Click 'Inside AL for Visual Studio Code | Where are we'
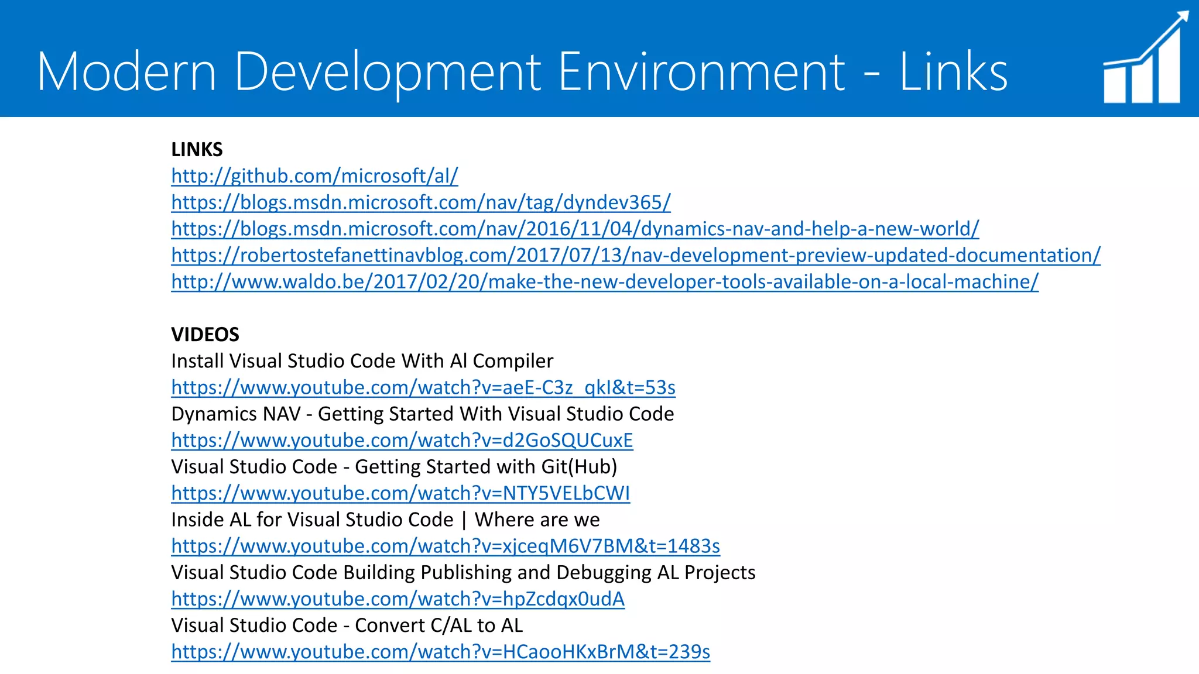Image resolution: width=1199 pixels, height=674 pixels. 385,520
